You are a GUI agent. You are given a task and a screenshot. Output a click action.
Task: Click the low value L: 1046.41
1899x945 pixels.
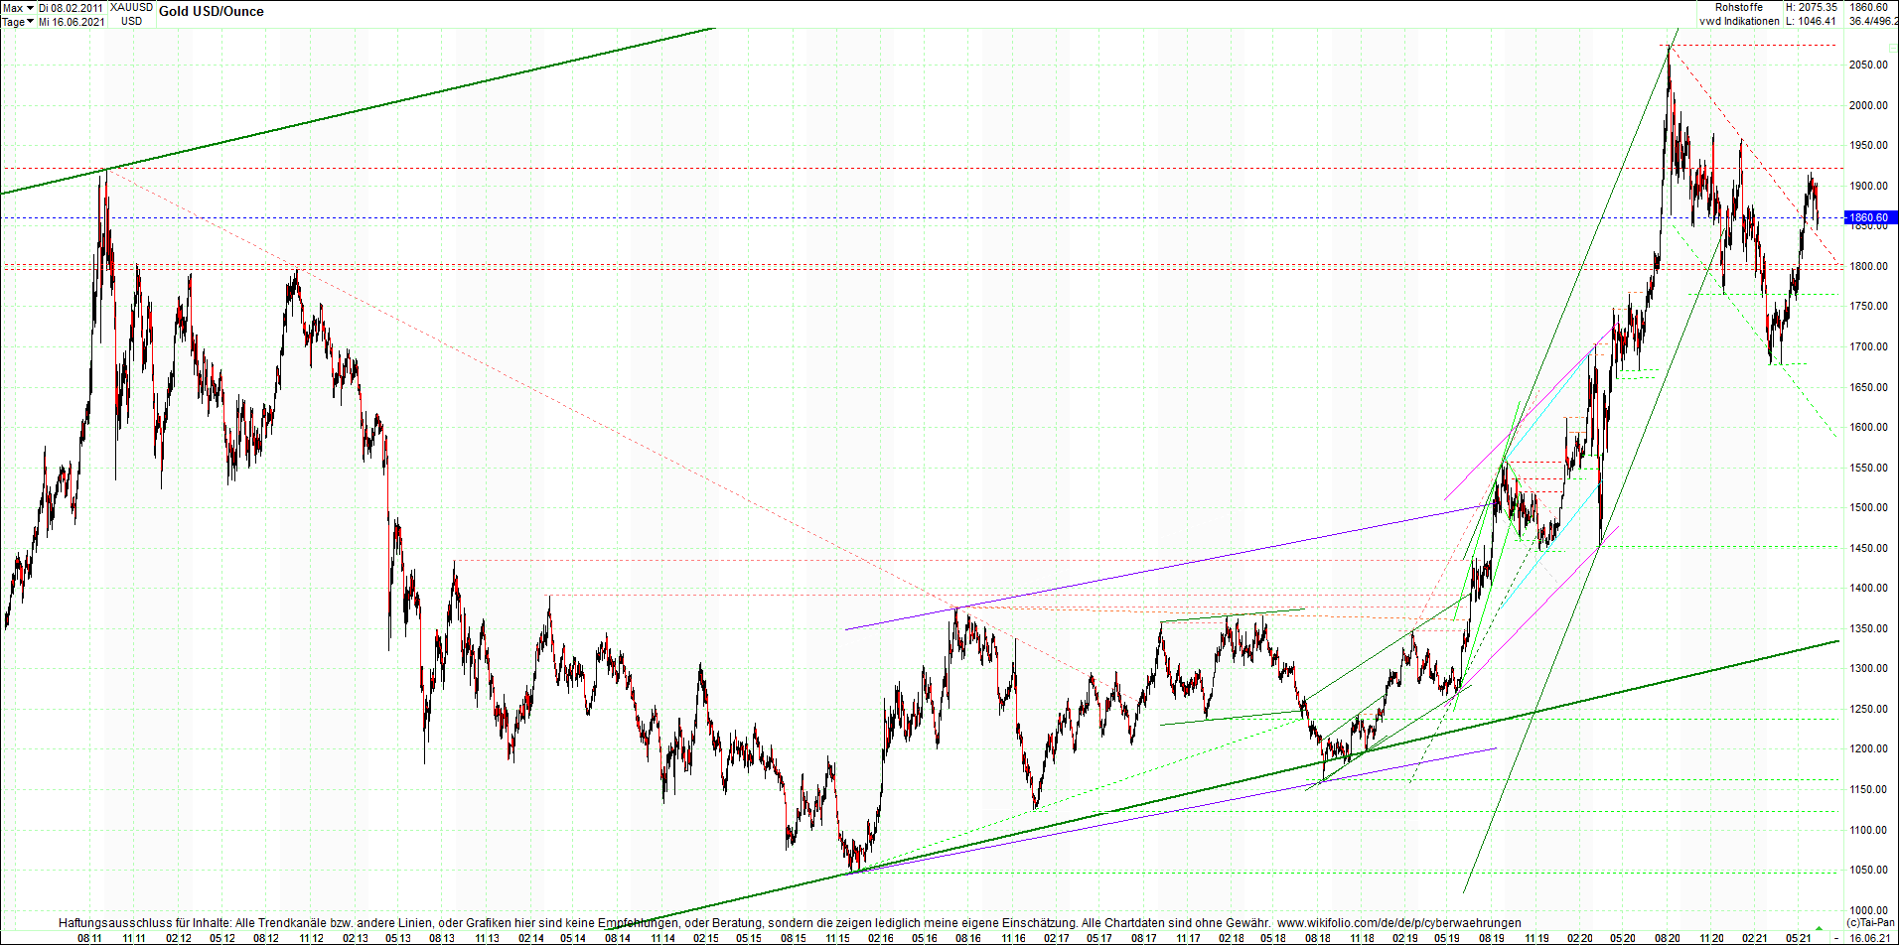click(1812, 22)
